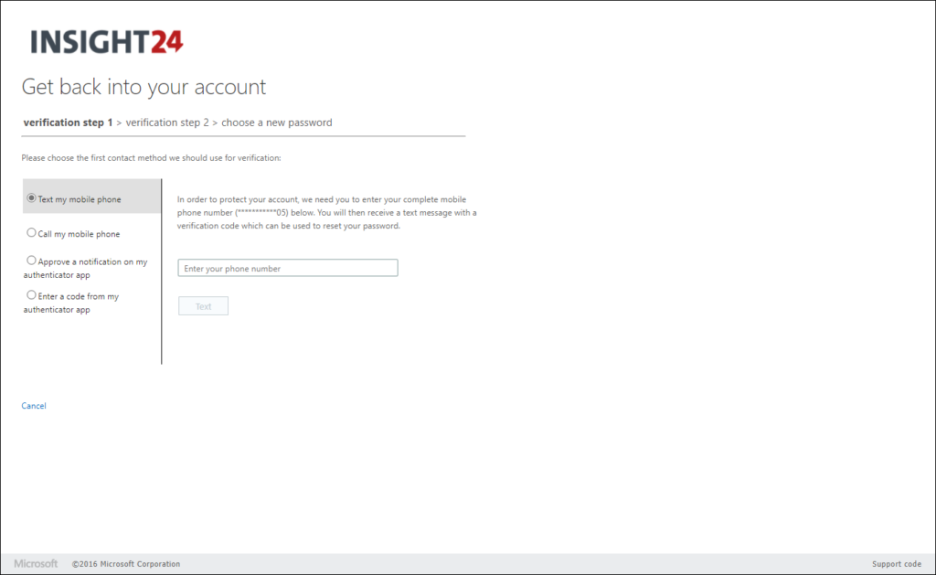Click the highlighted contact method panel

[x=91, y=196]
